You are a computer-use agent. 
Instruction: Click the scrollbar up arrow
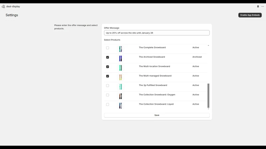(208, 45)
